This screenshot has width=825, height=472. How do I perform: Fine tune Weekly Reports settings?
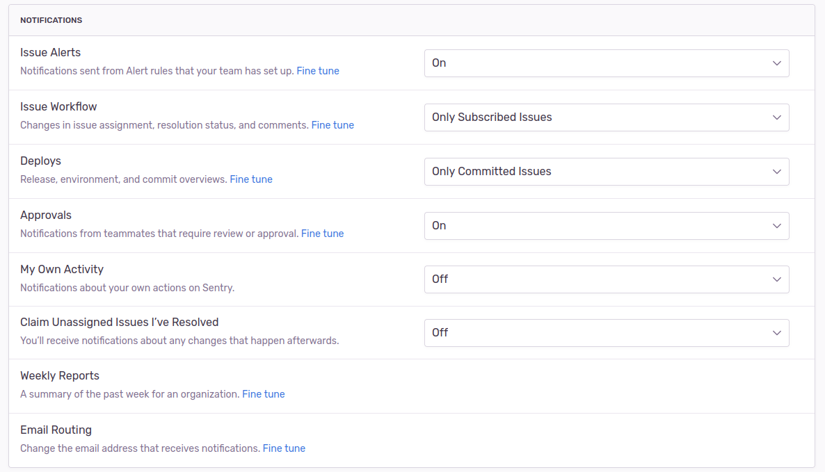[x=264, y=393]
